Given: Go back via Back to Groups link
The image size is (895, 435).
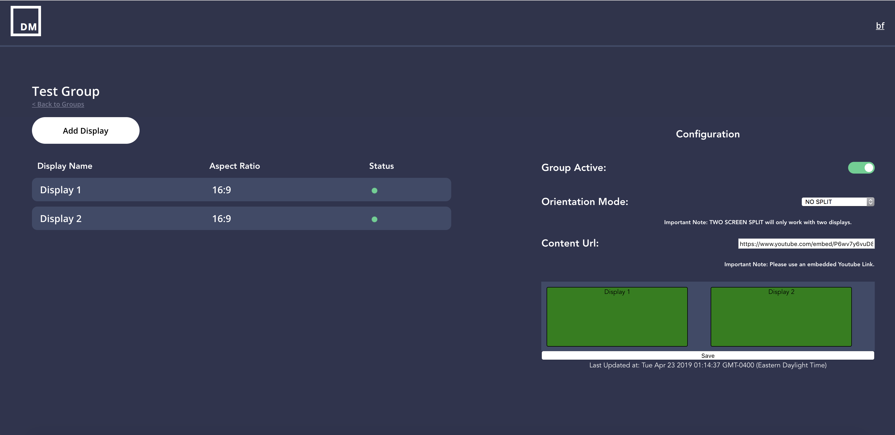Looking at the screenshot, I should pos(58,104).
